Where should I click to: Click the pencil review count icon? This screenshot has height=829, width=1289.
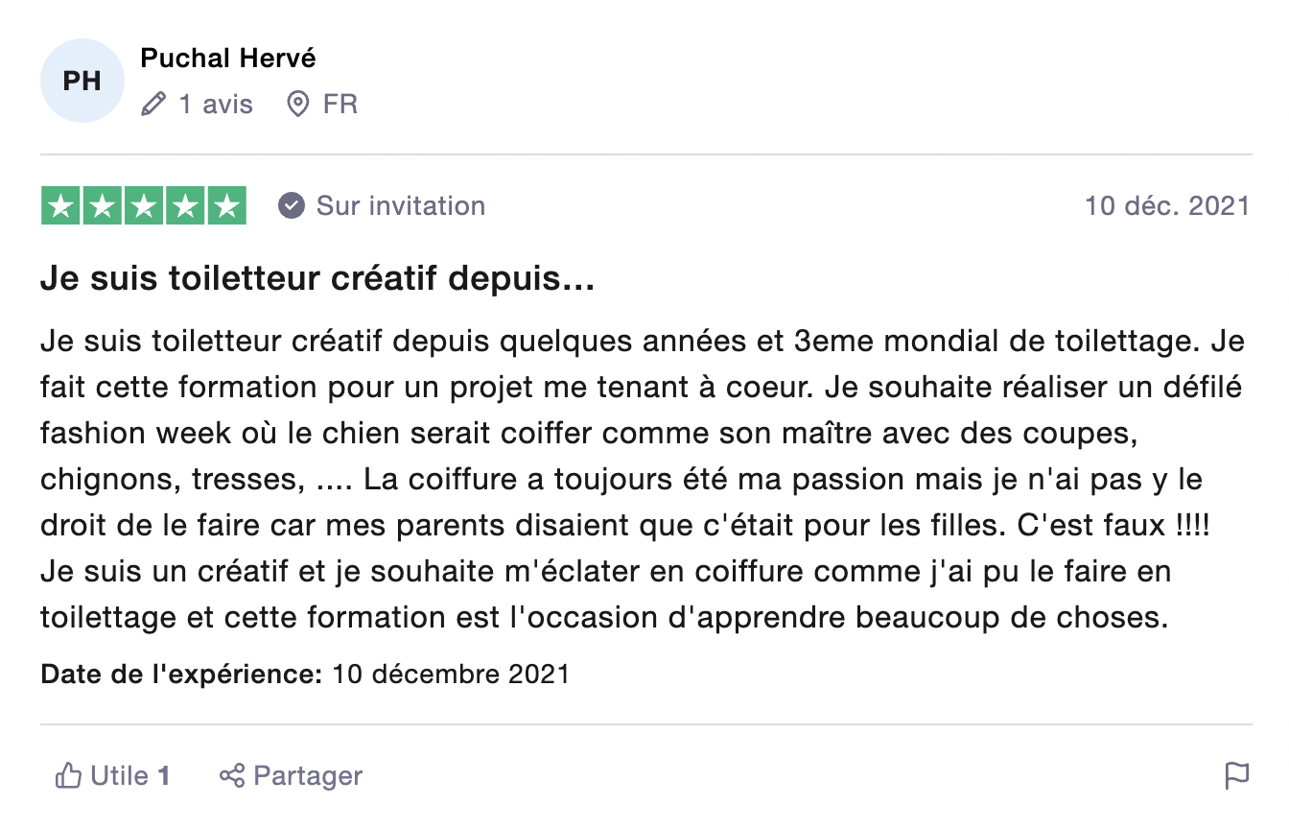point(152,104)
